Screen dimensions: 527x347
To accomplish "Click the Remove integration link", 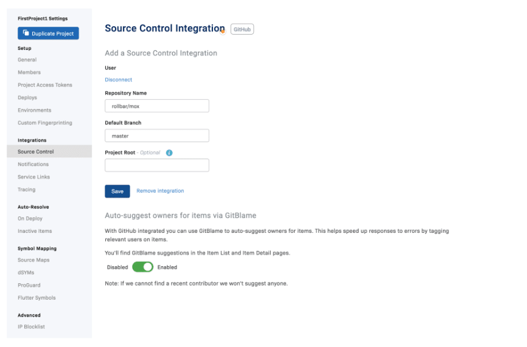I will pyautogui.click(x=160, y=191).
